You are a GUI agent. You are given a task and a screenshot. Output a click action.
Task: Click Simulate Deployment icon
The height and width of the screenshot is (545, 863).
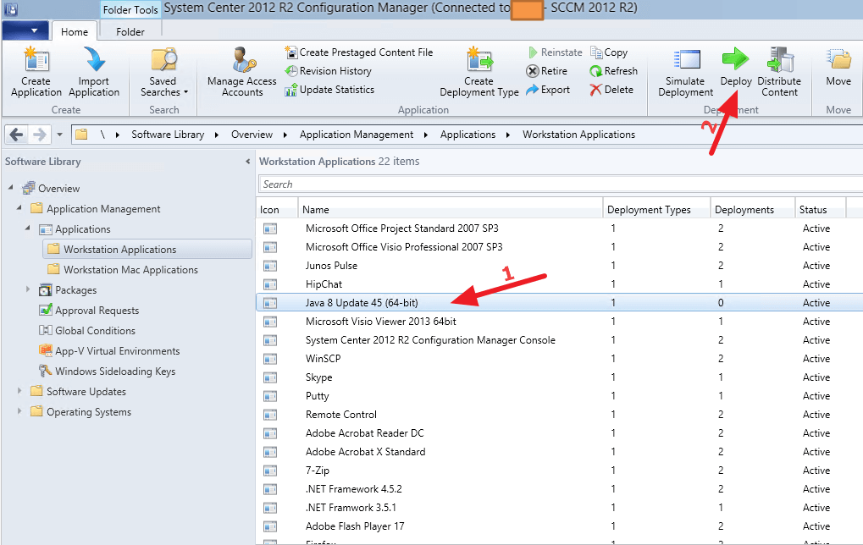pos(686,59)
